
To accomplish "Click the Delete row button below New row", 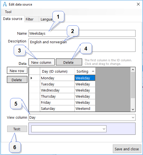I will point(17,80).
